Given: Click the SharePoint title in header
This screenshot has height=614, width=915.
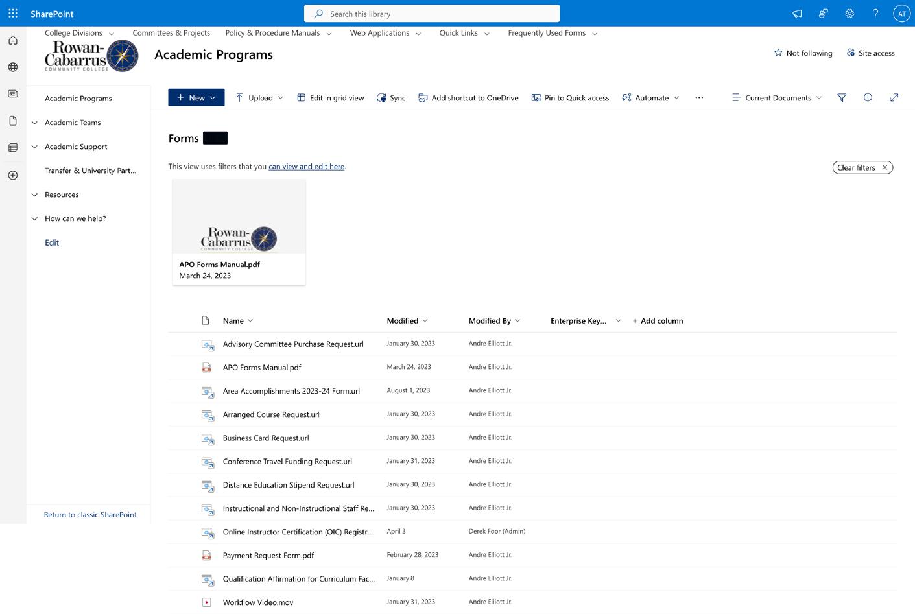Looking at the screenshot, I should [52, 14].
